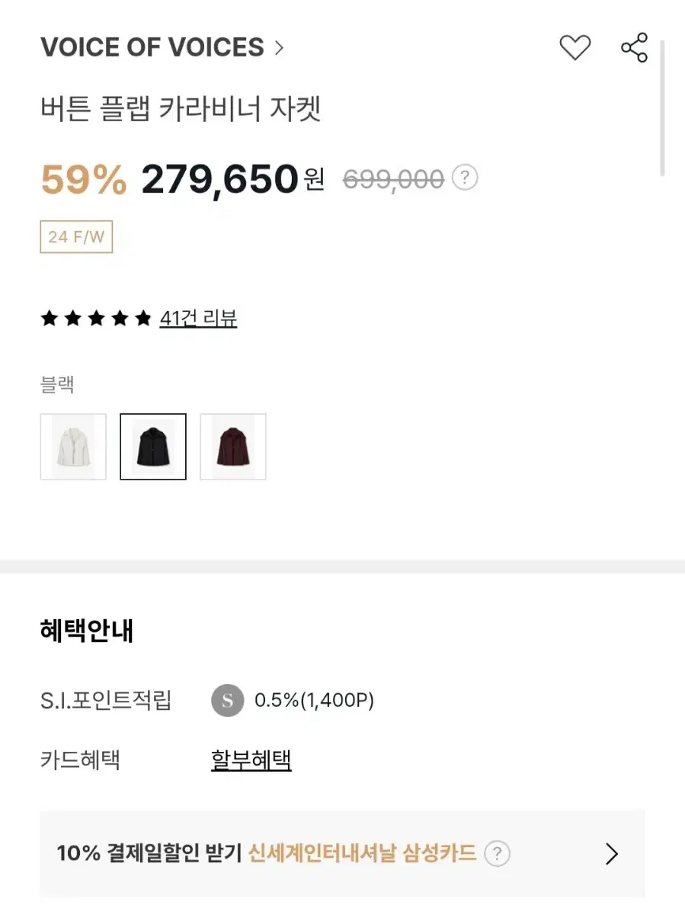Viewport: 685px width, 915px height.
Task: Expand the 10% payment discount arrow
Action: 611,854
